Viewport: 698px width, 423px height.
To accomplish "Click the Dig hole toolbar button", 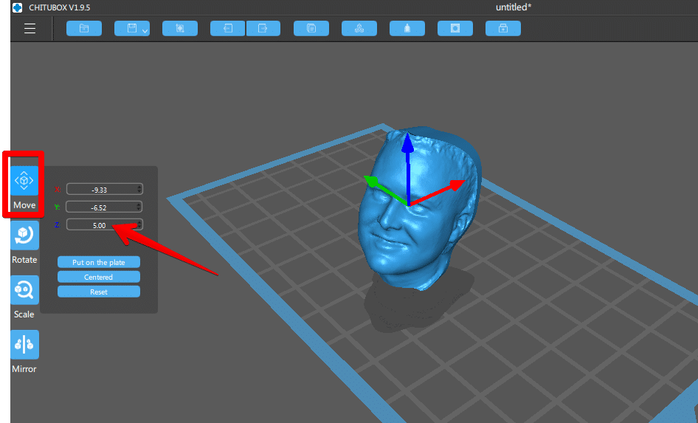I will [x=455, y=29].
